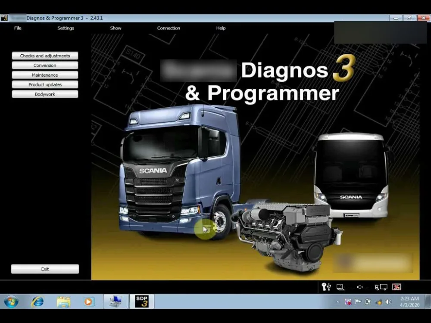Open Windows Explorer folder on taskbar
This screenshot has width=431, height=323.
pyautogui.click(x=63, y=302)
